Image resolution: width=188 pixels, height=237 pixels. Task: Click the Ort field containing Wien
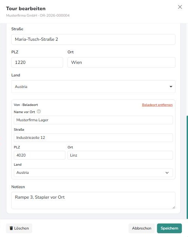(x=121, y=62)
